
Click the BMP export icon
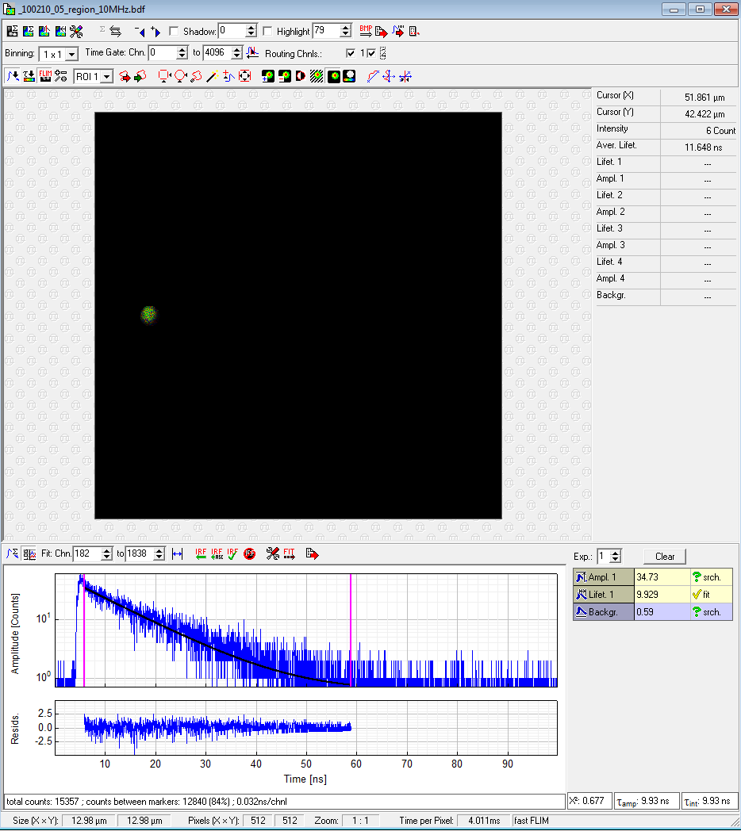click(x=365, y=31)
